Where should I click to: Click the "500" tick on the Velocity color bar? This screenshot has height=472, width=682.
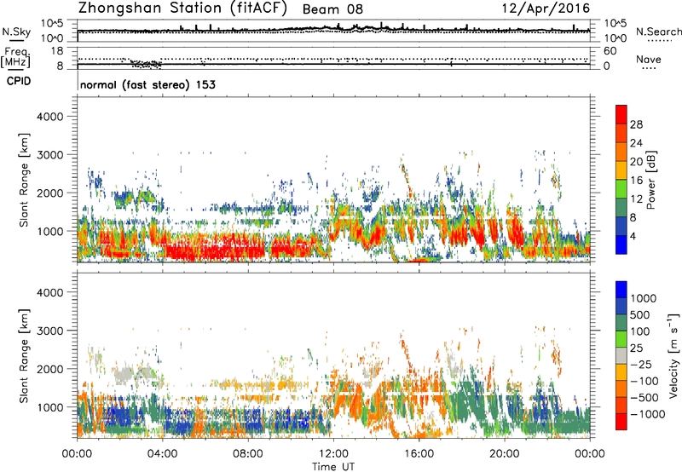tap(640, 314)
